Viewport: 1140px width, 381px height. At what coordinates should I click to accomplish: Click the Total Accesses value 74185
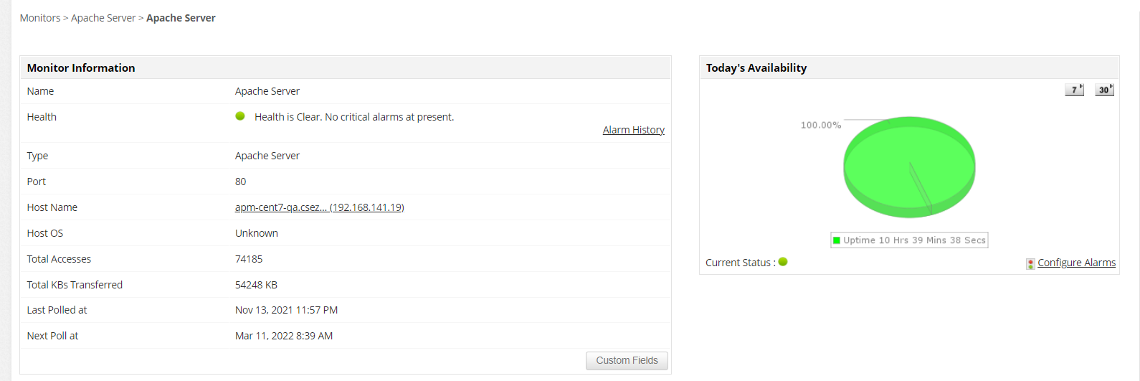[x=249, y=259]
